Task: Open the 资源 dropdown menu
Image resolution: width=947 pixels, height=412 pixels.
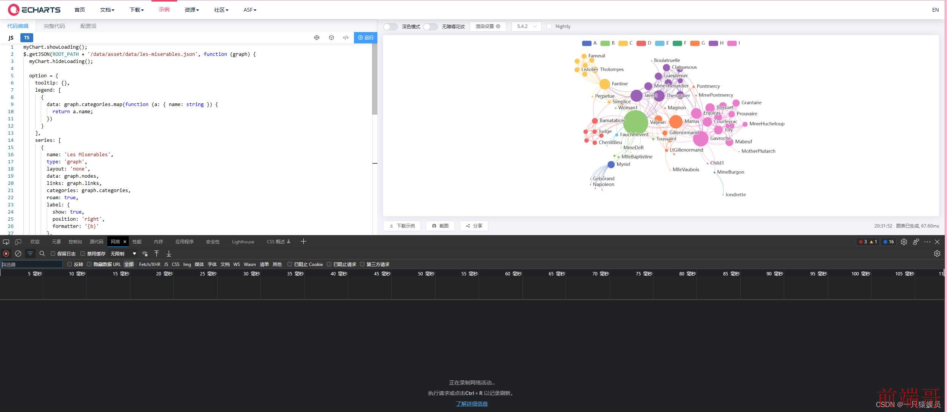Action: 192,10
